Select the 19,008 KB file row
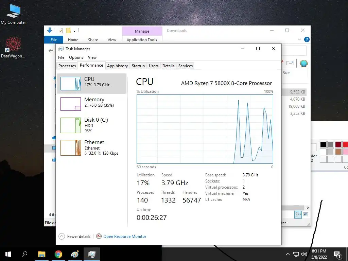The image size is (348, 261). [294, 106]
